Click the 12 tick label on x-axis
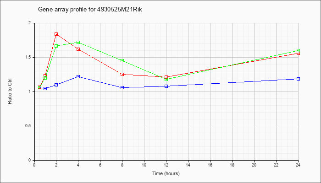Image resolution: width=321 pixels, height=183 pixels. tap(166, 165)
